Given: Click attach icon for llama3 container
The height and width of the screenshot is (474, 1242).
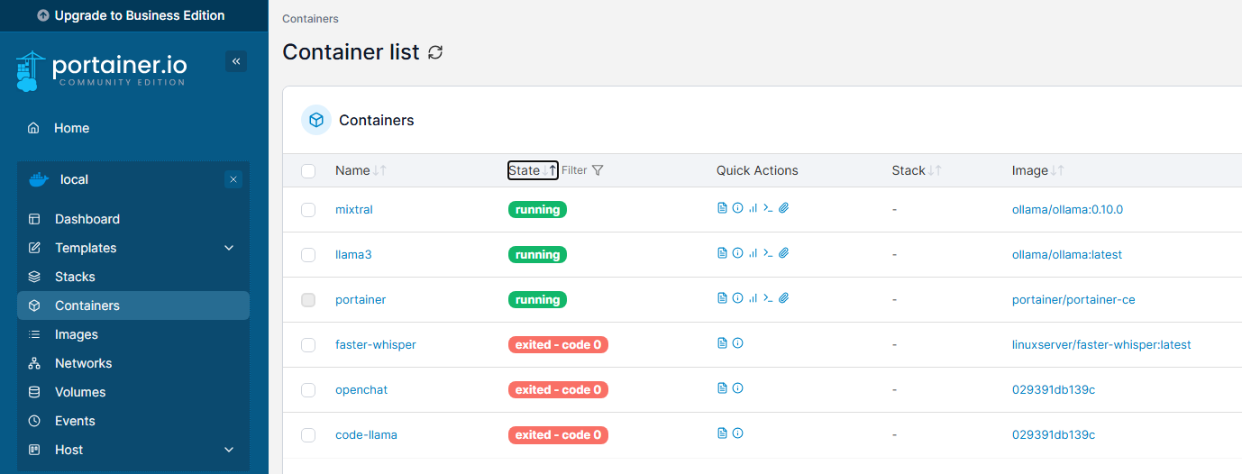Looking at the screenshot, I should (783, 253).
